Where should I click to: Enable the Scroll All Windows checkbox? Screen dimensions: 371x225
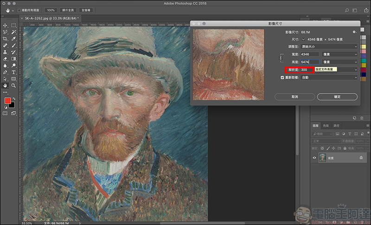point(19,10)
